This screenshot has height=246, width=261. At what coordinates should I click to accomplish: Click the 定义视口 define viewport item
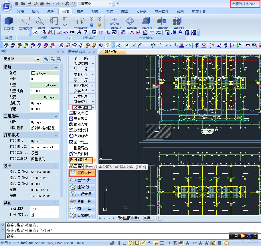coord(81,119)
